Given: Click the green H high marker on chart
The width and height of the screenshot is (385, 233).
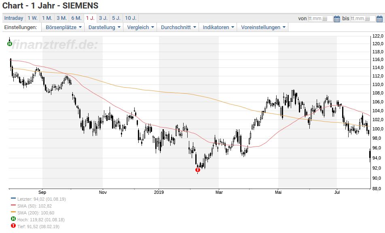Looking at the screenshot, I should [10, 44].
